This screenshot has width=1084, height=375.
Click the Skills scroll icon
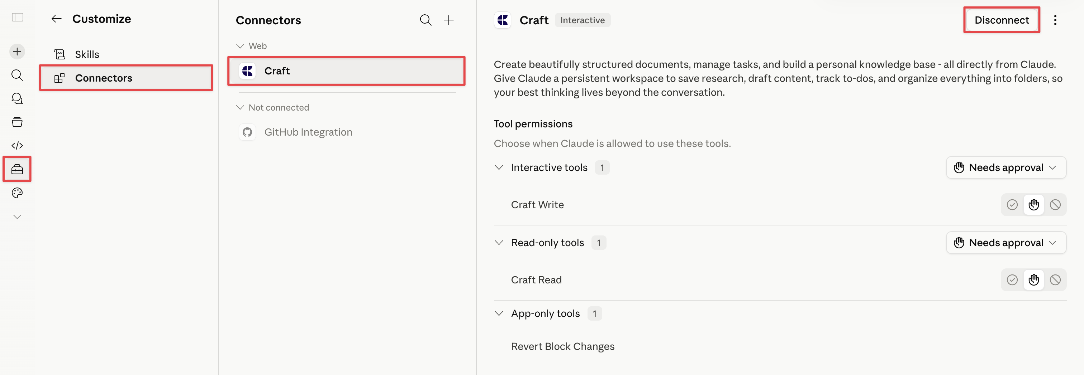coord(60,54)
